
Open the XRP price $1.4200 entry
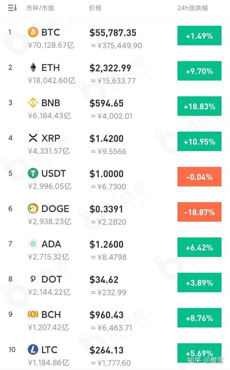click(x=106, y=139)
